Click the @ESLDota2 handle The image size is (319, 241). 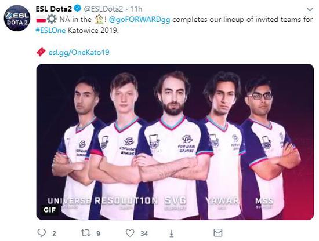(103, 9)
